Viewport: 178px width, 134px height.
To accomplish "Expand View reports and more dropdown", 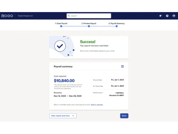I will coord(63,116).
